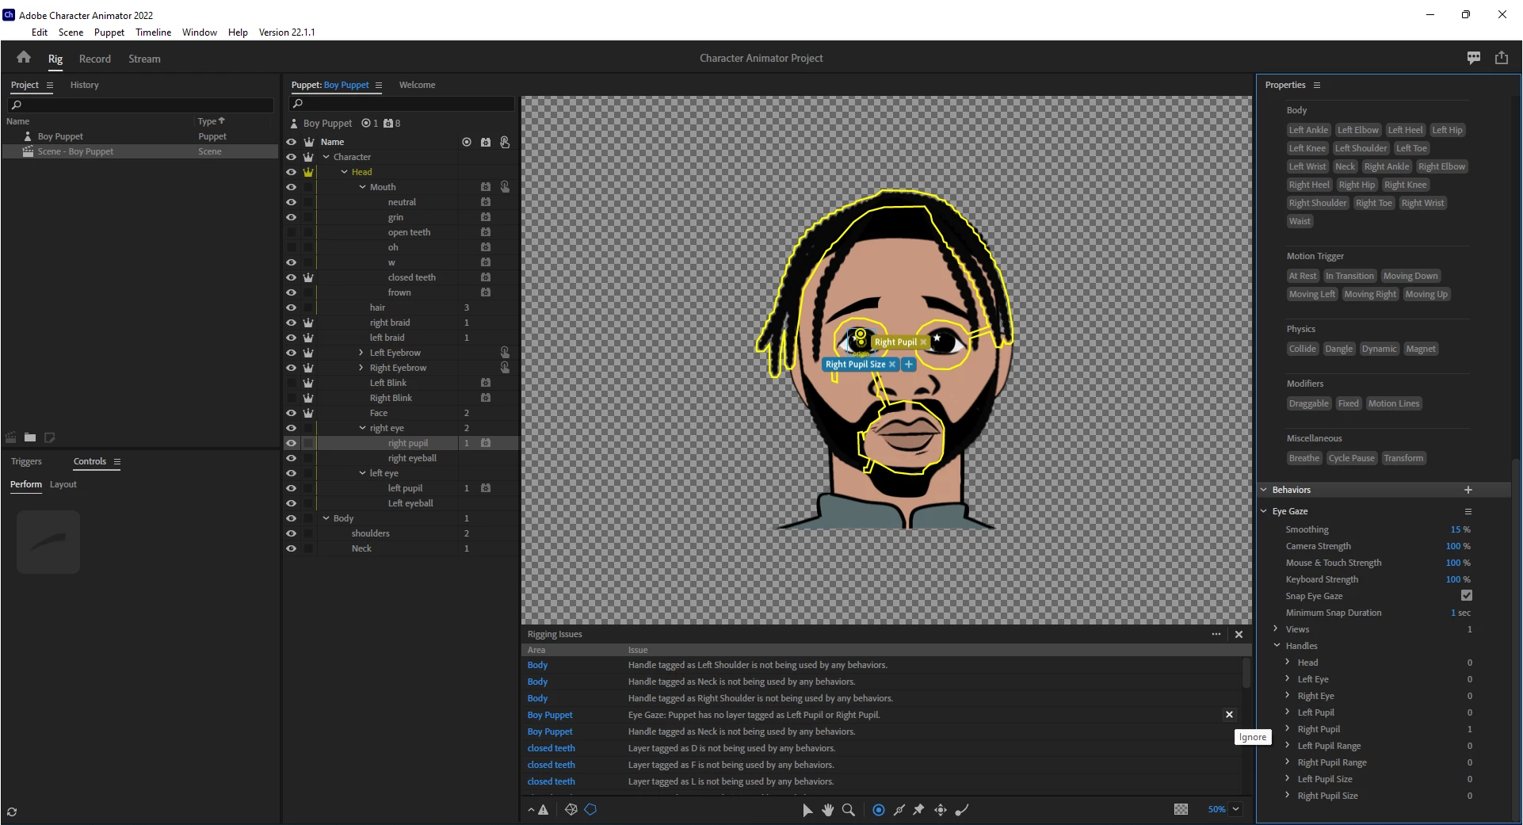The image size is (1523, 825).
Task: Select the Hand tool
Action: 828,810
